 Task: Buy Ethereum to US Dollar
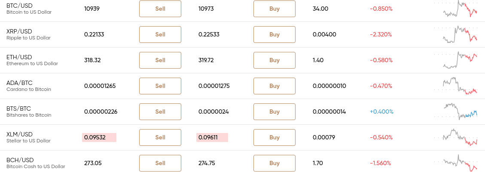pyautogui.click(x=275, y=60)
